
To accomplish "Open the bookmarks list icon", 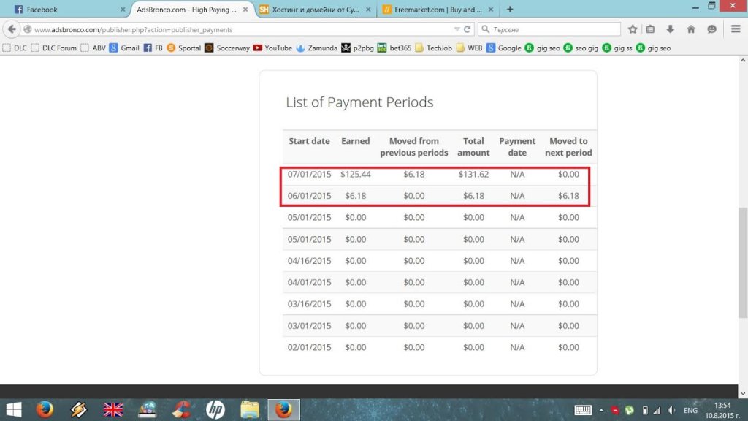I will (650, 29).
